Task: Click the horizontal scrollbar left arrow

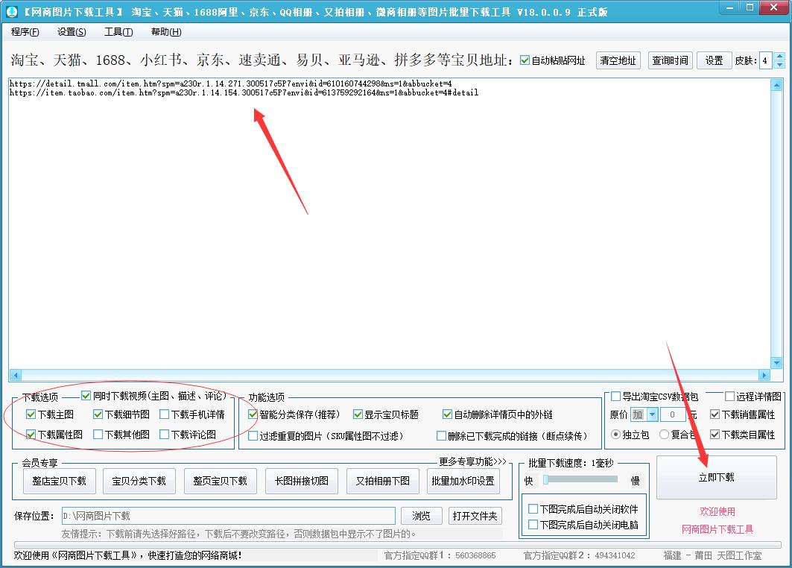Action: pos(15,375)
